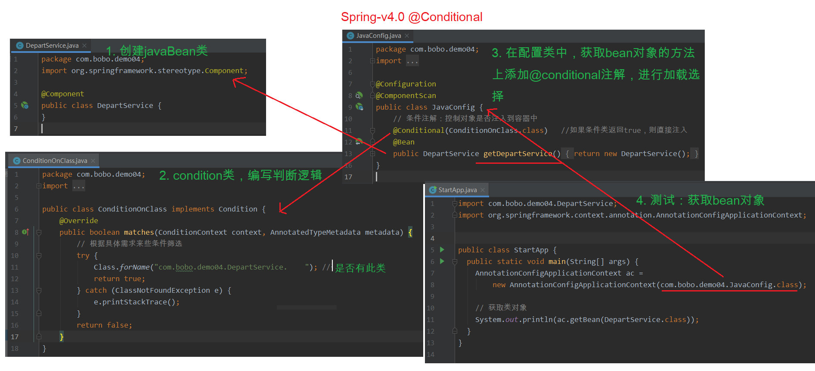Expand the folded getDepartService method in JavaConfig
This screenshot has width=815, height=371.
tap(372, 153)
